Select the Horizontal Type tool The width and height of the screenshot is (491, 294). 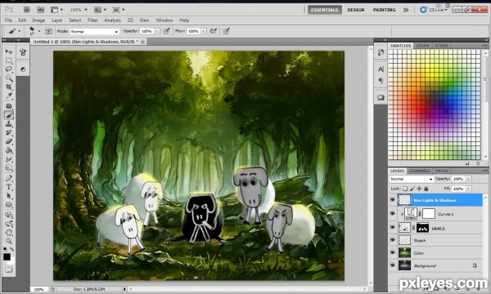tap(9, 187)
